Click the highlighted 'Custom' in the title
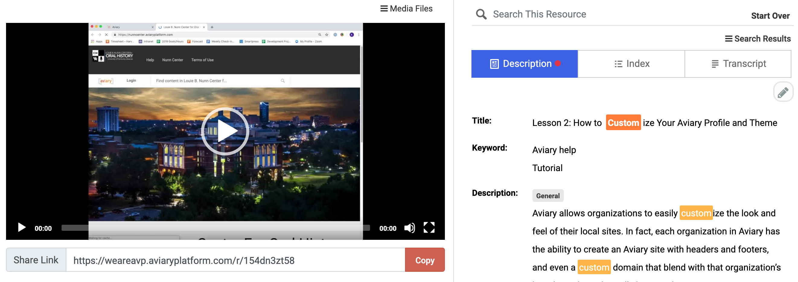Image resolution: width=798 pixels, height=282 pixels. coord(623,122)
